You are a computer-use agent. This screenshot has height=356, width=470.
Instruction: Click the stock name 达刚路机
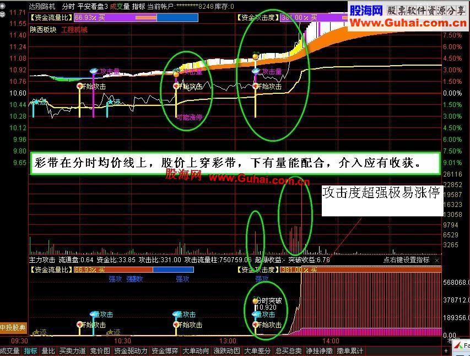[x=42, y=6]
